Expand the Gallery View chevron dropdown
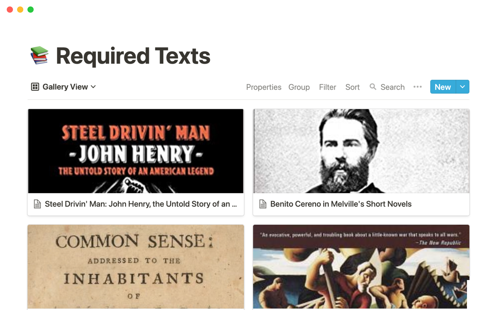 point(93,87)
